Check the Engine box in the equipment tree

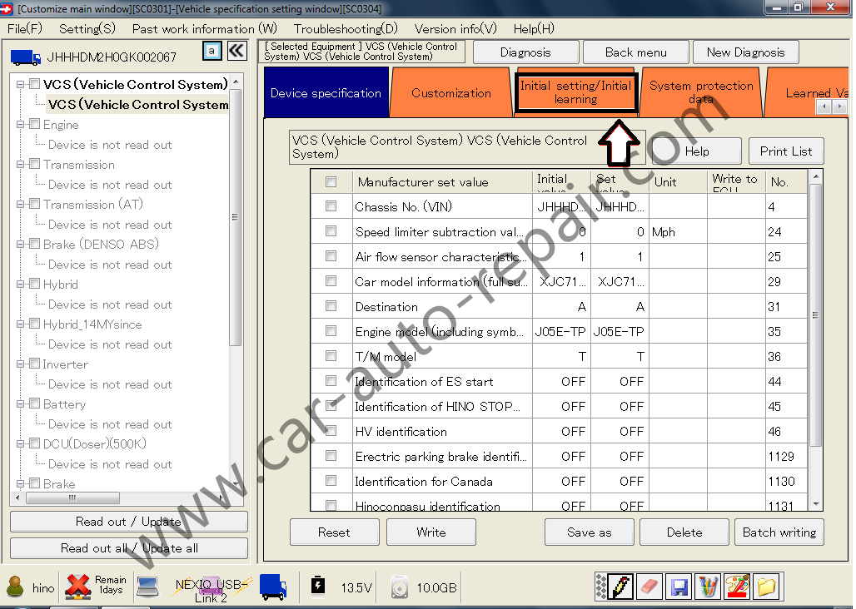(34, 124)
